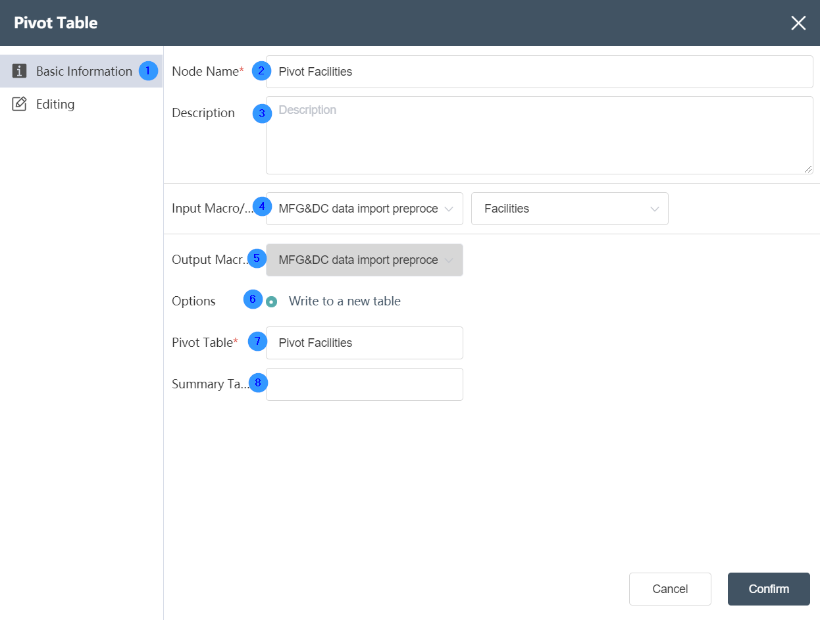The height and width of the screenshot is (620, 820).
Task: Click the Pivot Table field label
Action: coord(205,343)
